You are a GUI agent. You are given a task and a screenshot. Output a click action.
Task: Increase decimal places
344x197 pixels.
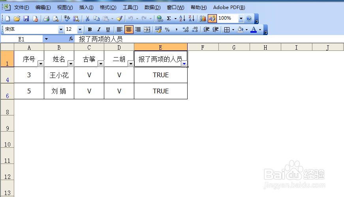pyautogui.click(x=186, y=30)
